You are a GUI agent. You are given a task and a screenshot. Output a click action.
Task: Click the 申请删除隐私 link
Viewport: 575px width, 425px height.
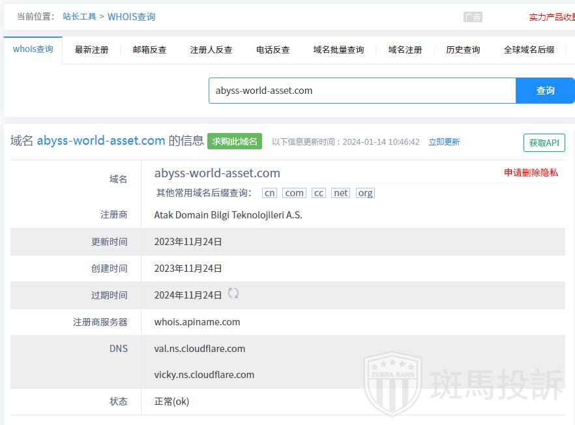[x=531, y=173]
